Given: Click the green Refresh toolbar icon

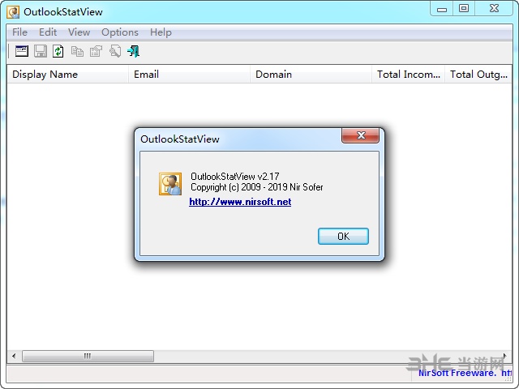Looking at the screenshot, I should pos(58,51).
